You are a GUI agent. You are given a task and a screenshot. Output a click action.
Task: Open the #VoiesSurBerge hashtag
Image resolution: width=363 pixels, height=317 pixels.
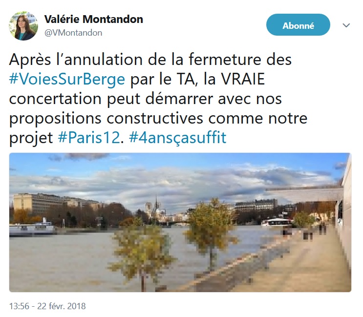(x=67, y=79)
